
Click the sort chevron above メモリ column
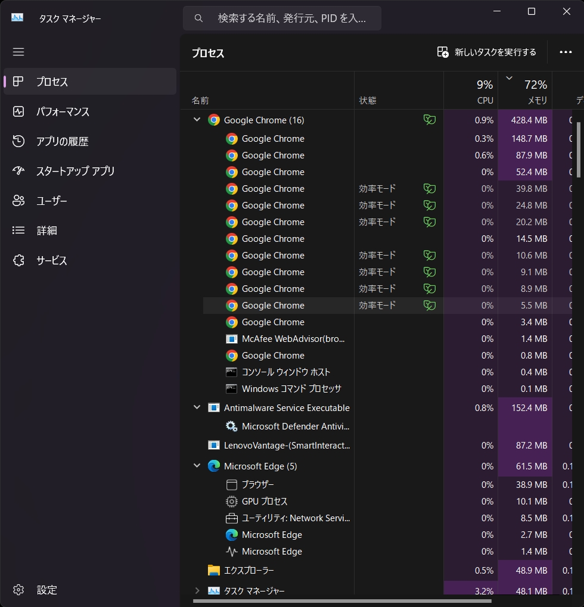510,78
